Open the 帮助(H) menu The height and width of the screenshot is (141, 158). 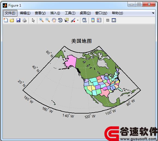(x=117, y=13)
